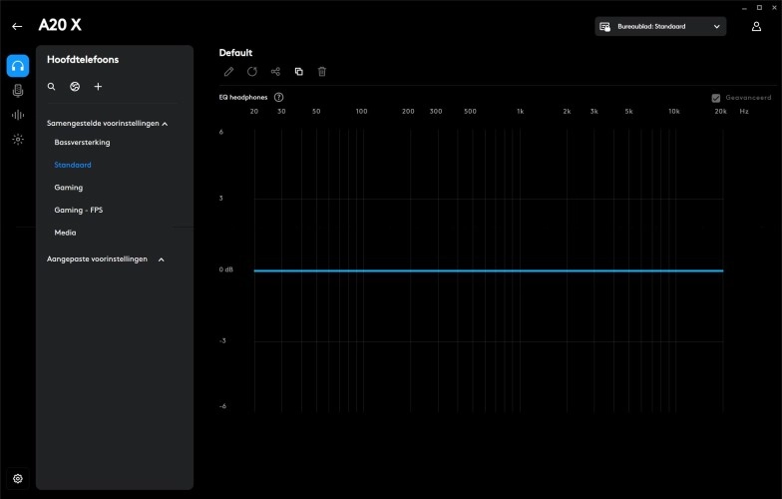Screen dimensions: 782x499
Task: Open the lighting settings sidebar icon
Action: (x=18, y=140)
